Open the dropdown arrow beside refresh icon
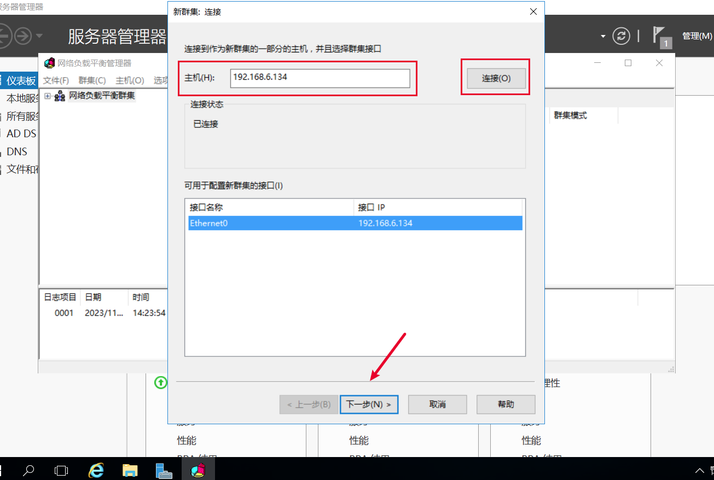 tap(603, 37)
